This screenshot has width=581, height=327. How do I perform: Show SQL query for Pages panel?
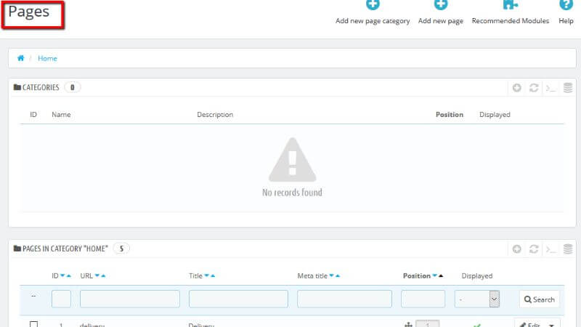550,249
